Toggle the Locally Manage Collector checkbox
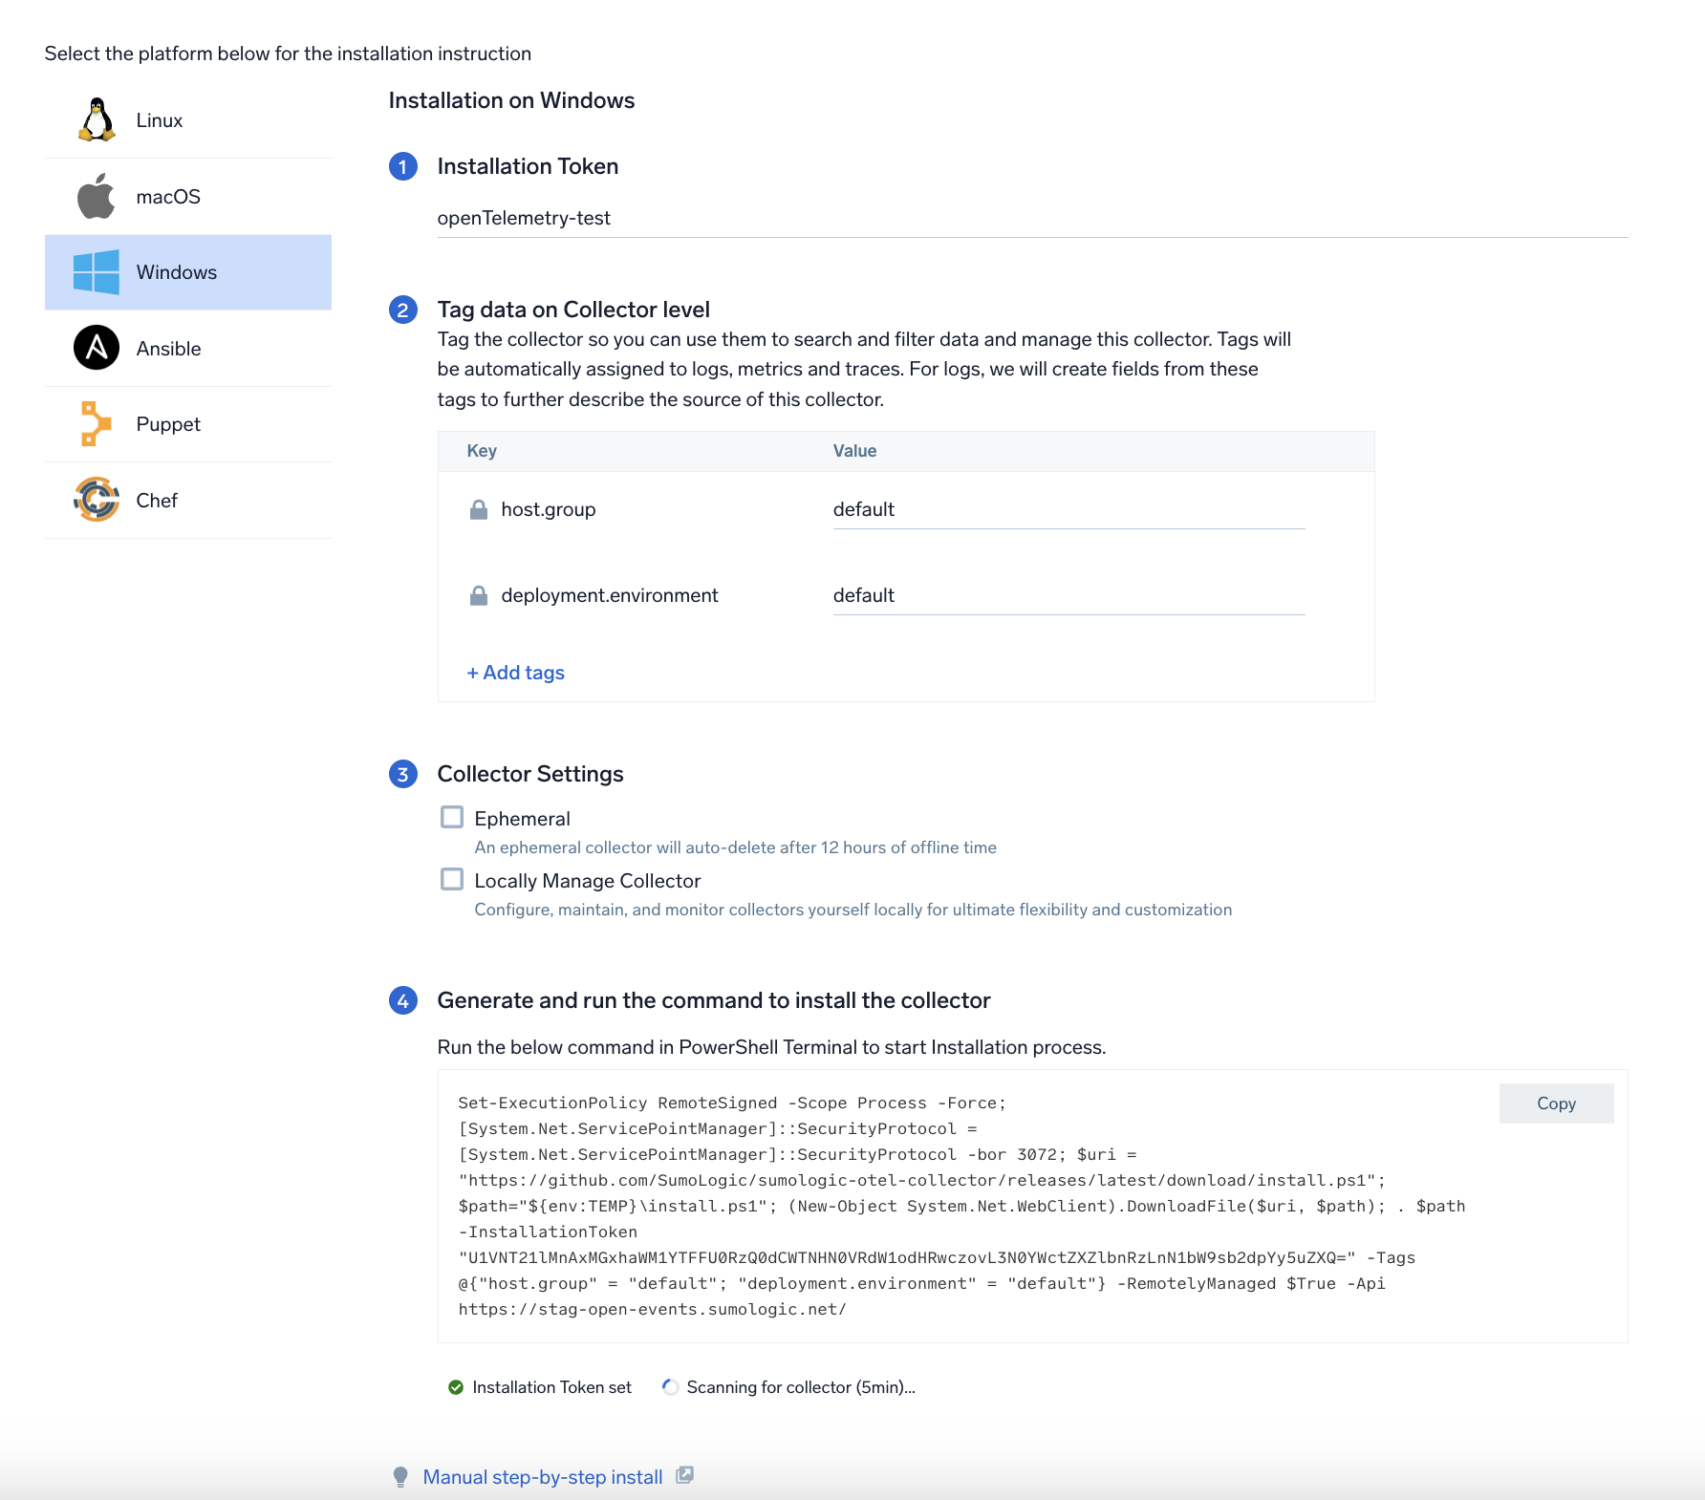The width and height of the screenshot is (1705, 1500). point(452,880)
